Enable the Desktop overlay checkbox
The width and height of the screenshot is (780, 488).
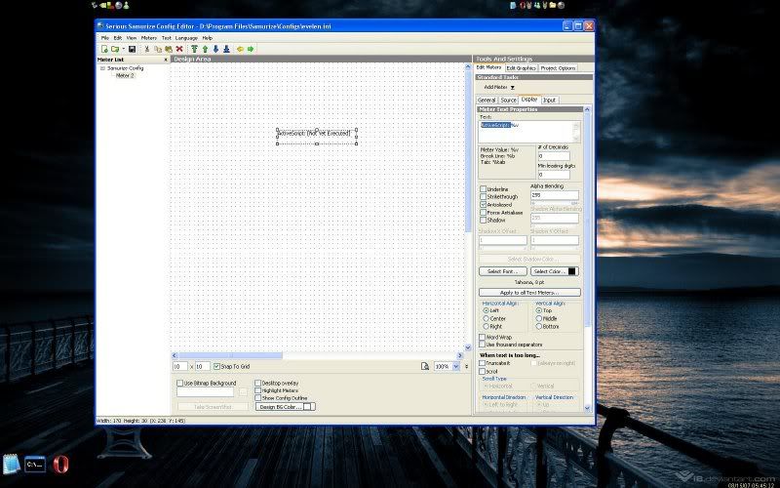pos(257,384)
